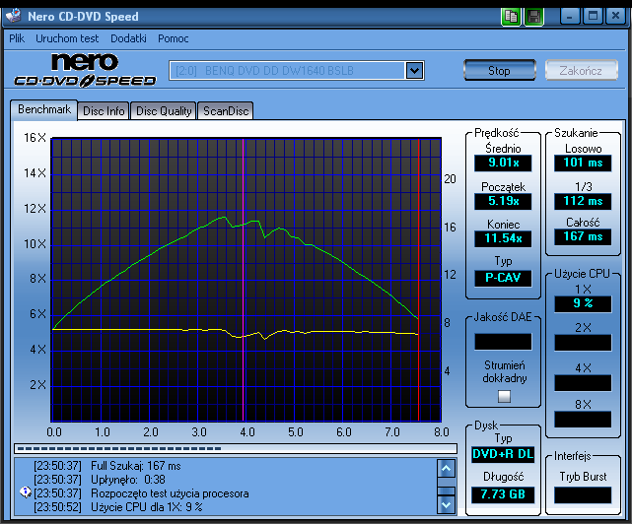Screen dimensions: 632x524
Task: Click the empty 4X CPU usage field
Action: click(583, 382)
